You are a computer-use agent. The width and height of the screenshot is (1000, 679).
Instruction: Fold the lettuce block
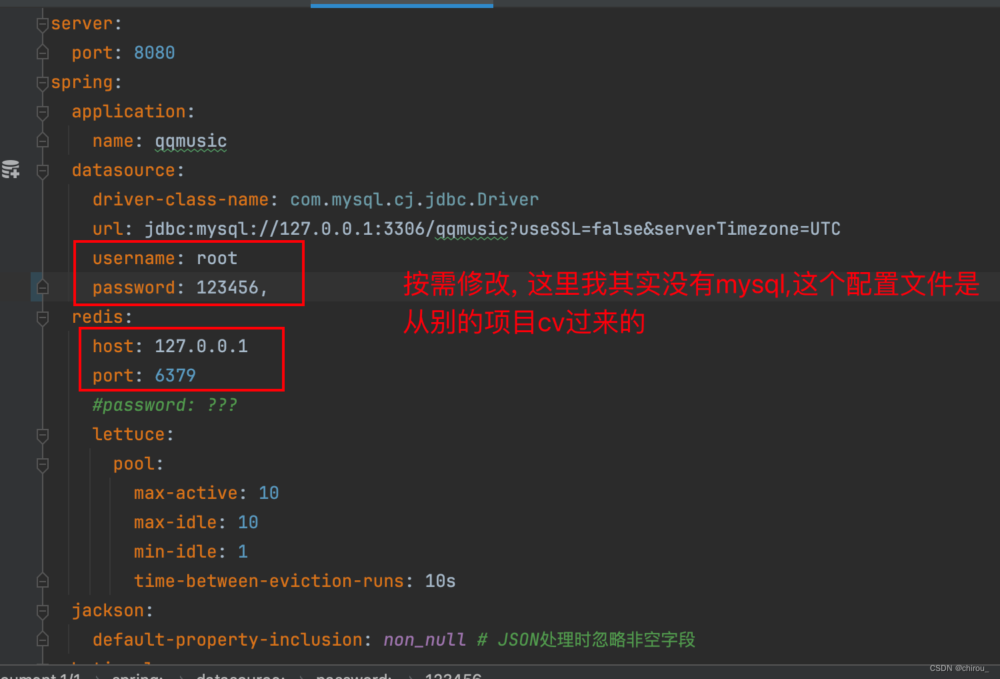coord(43,435)
